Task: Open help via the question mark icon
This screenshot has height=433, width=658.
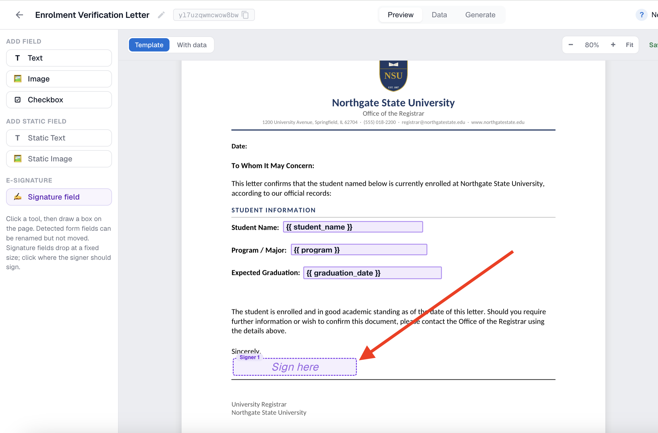Action: click(641, 15)
